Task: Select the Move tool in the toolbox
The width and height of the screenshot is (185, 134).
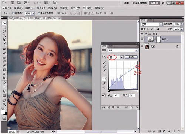Action: tap(4, 23)
